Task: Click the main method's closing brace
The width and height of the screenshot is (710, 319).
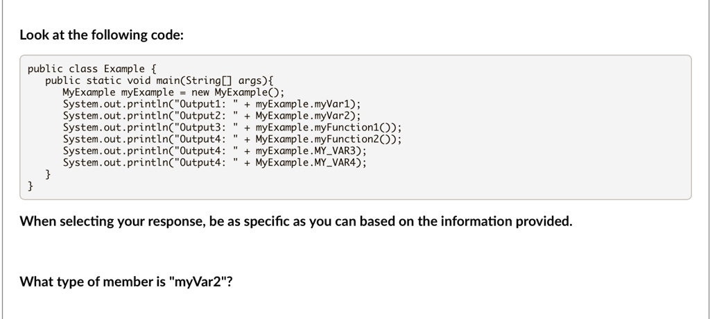Action: pos(48,175)
